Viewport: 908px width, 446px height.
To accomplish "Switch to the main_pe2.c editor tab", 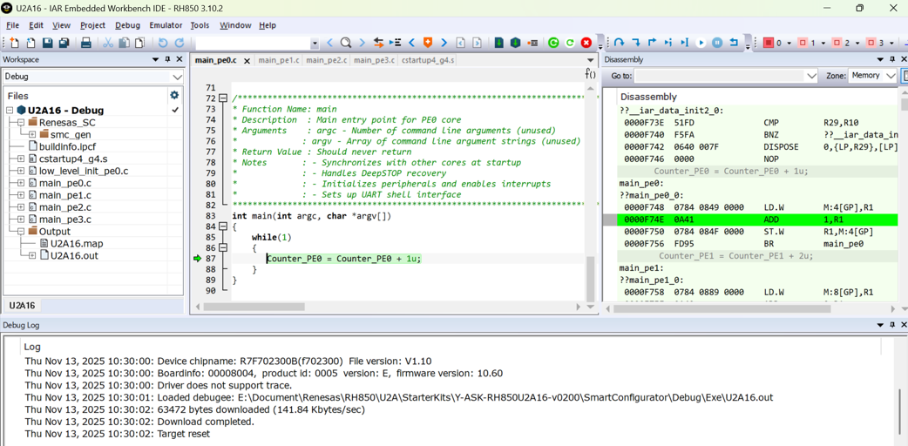I will pos(326,60).
